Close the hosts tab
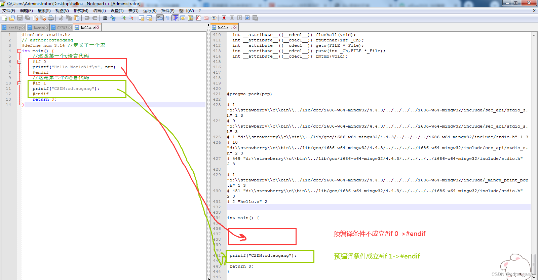The width and height of the screenshot is (538, 280). [46, 28]
